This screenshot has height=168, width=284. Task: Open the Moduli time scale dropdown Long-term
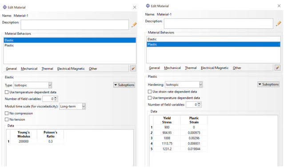(x=72, y=106)
